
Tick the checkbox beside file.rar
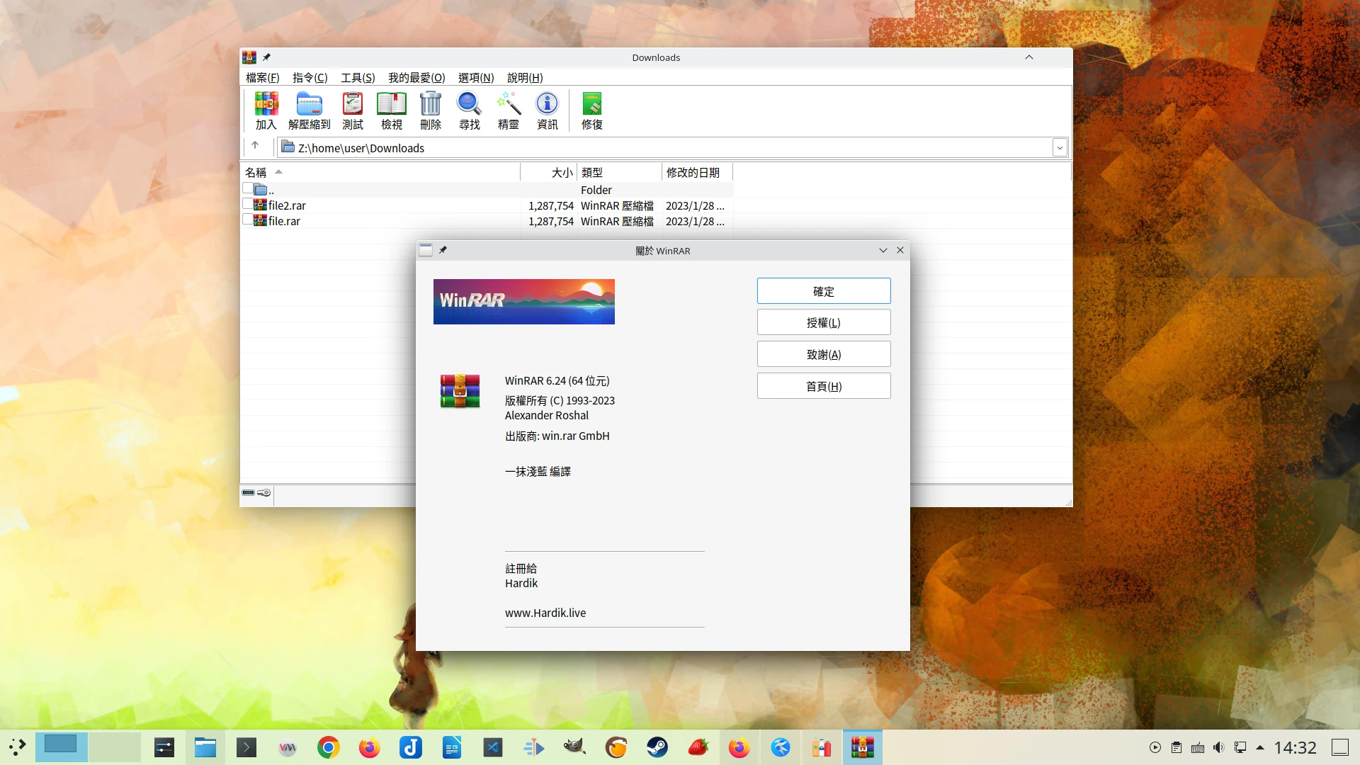pos(247,220)
